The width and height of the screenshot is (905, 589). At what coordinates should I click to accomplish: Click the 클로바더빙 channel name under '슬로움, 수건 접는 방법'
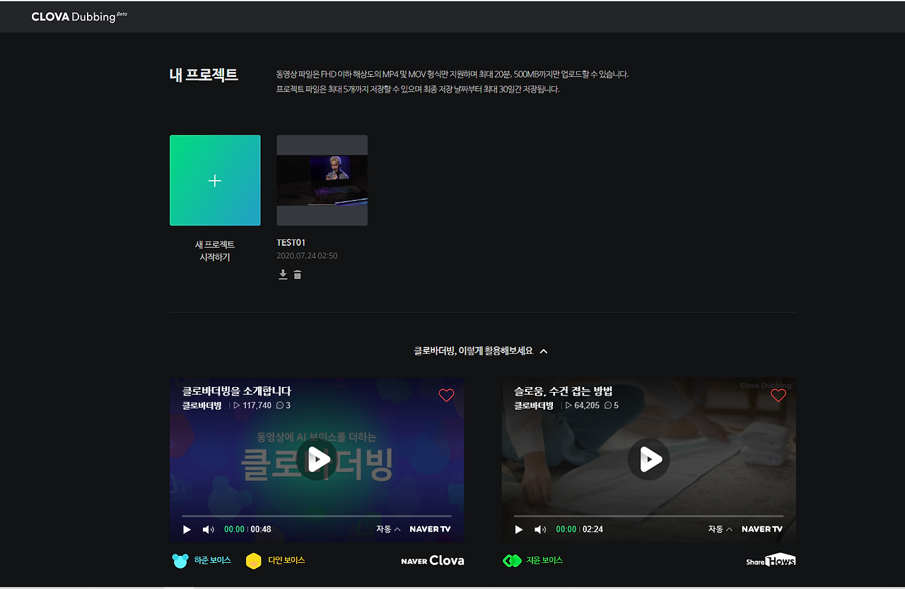534,406
